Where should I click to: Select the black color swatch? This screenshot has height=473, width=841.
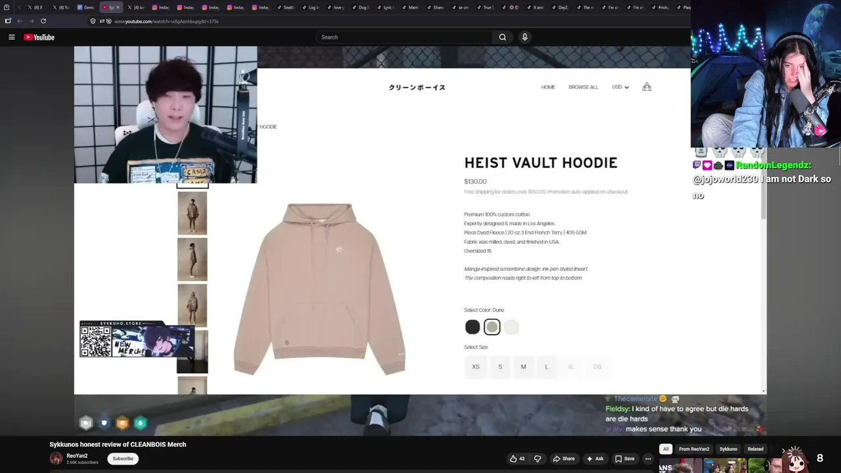pyautogui.click(x=472, y=327)
